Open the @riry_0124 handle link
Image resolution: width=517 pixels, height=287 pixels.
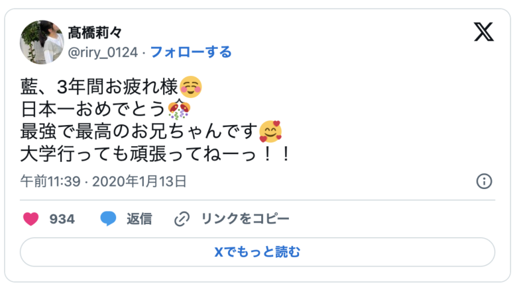pos(103,52)
